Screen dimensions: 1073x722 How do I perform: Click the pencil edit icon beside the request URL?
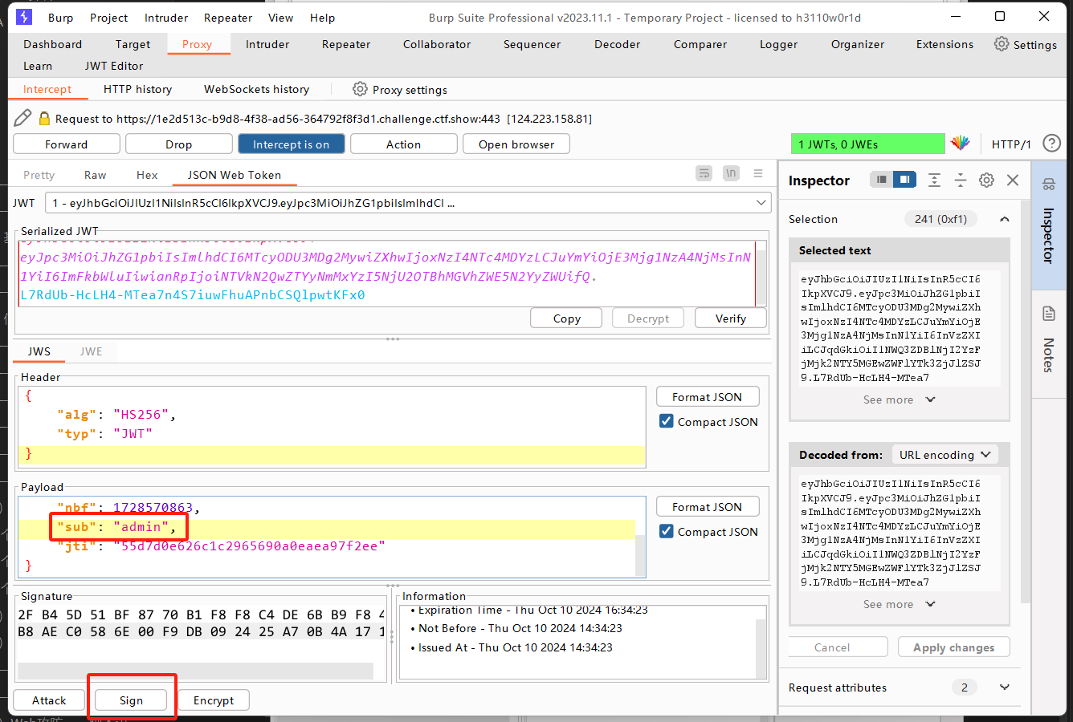coord(22,118)
